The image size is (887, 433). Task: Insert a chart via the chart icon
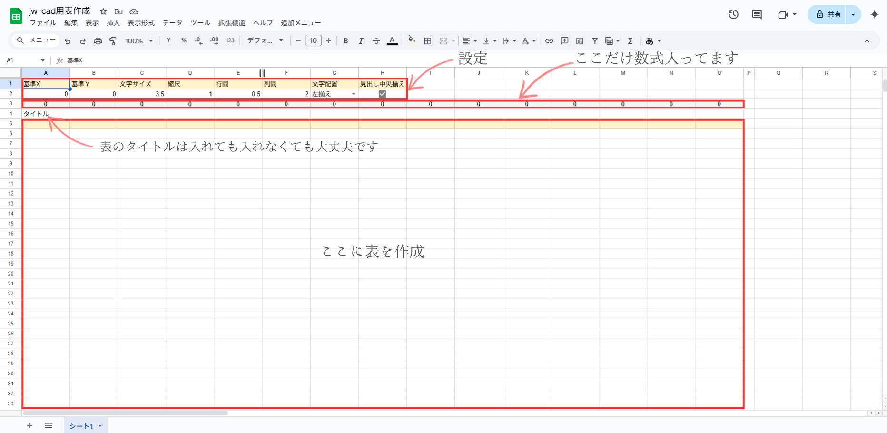[x=579, y=41]
